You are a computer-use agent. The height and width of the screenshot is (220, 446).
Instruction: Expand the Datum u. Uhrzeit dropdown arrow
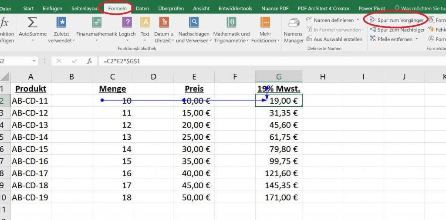[173, 41]
